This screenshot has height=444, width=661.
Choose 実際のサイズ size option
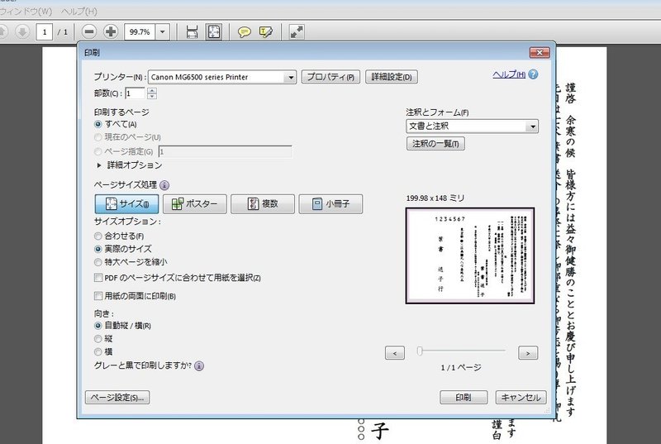pos(98,249)
